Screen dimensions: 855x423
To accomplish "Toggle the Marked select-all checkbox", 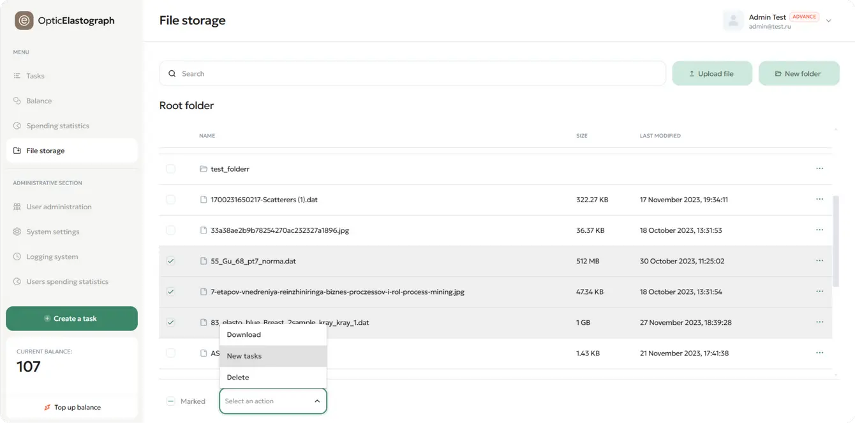I will coord(170,401).
